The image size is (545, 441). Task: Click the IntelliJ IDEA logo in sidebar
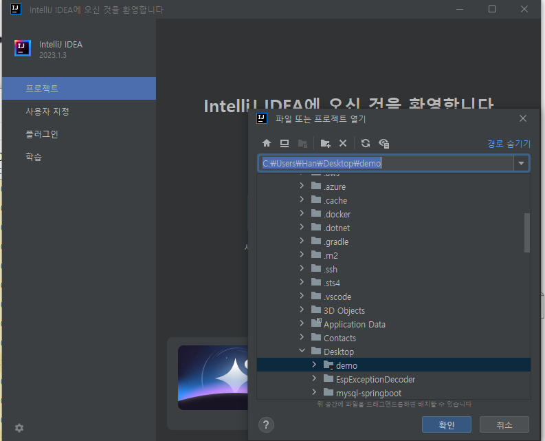pos(23,48)
